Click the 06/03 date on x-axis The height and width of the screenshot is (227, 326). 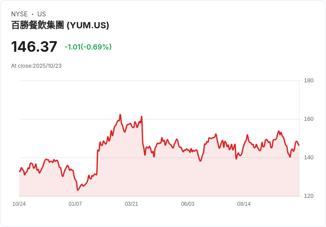188,204
